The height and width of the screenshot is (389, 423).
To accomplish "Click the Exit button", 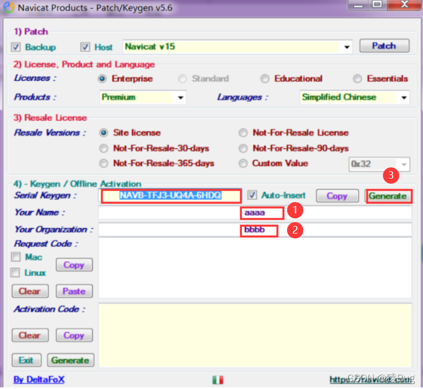I will (27, 360).
